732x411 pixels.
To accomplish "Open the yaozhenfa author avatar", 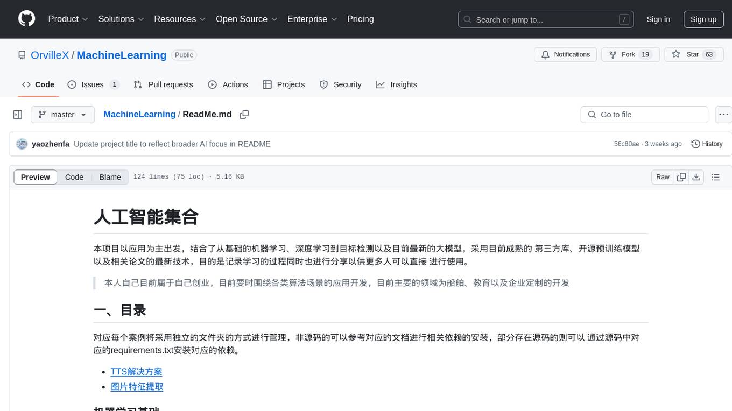I will (22, 144).
